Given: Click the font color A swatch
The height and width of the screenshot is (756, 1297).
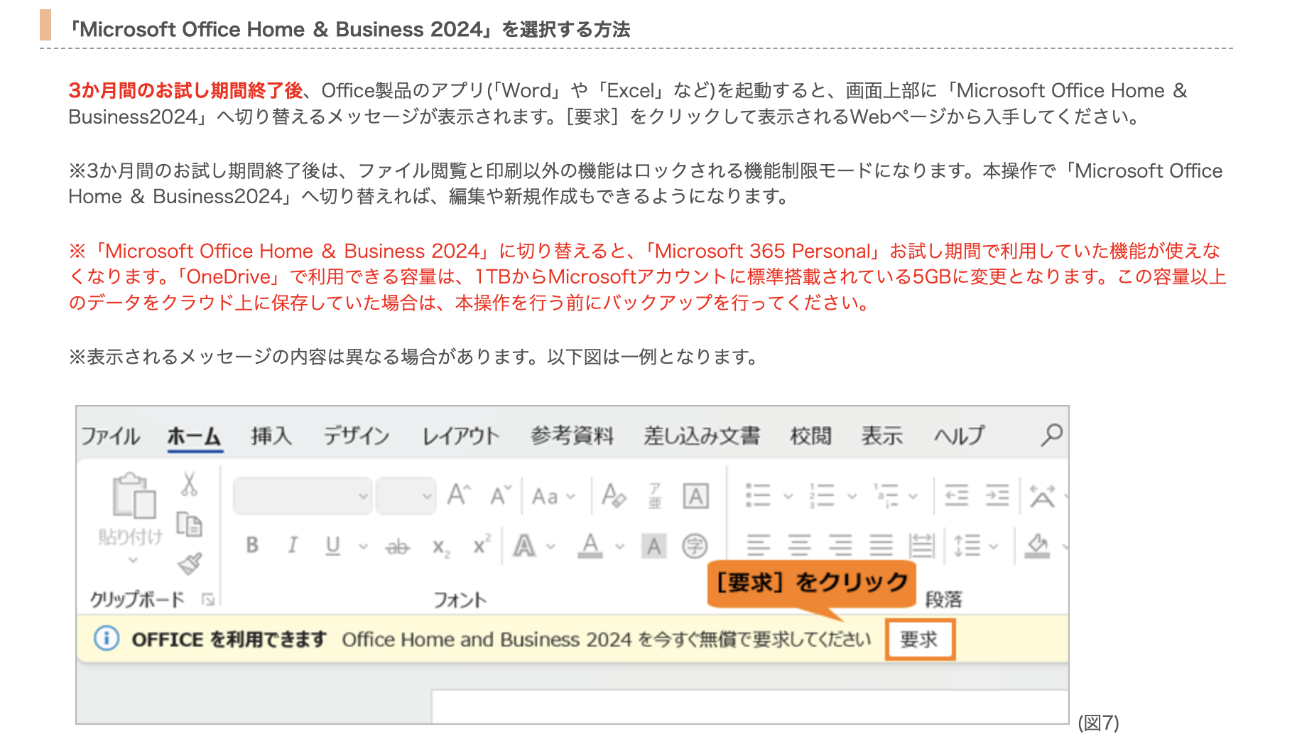Looking at the screenshot, I should tap(590, 546).
